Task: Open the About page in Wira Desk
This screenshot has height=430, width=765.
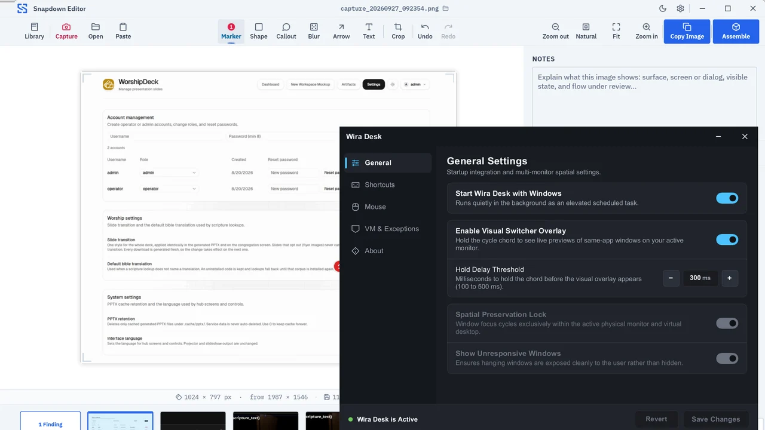Action: [388, 251]
